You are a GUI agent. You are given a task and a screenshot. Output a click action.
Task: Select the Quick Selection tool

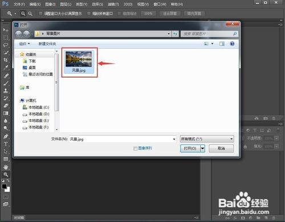coord(6,53)
